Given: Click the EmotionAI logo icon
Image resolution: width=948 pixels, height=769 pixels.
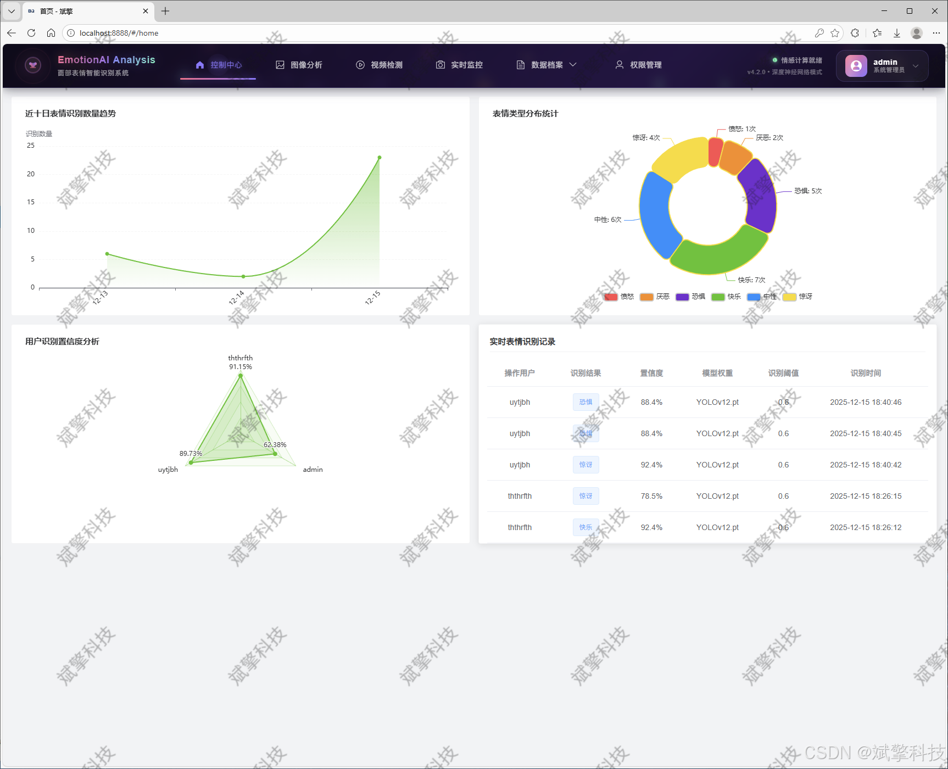Looking at the screenshot, I should (x=33, y=65).
